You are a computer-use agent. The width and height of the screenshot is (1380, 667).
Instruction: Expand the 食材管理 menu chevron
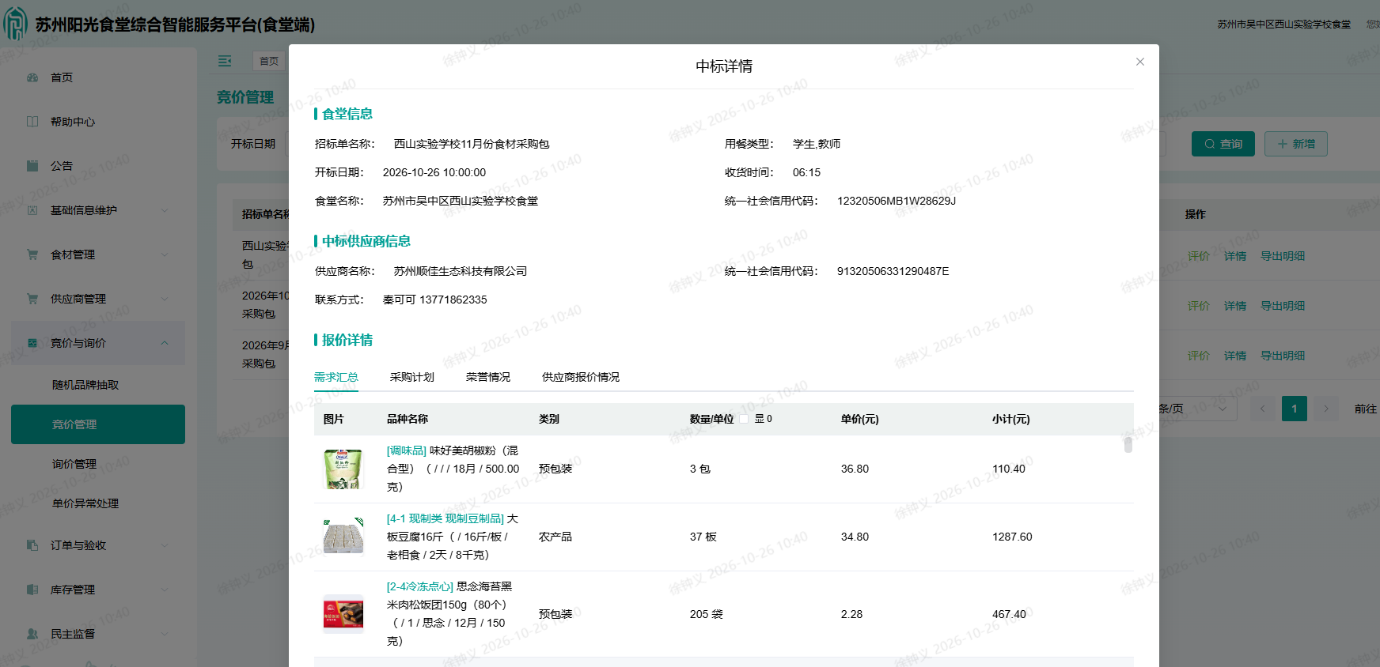coord(165,254)
